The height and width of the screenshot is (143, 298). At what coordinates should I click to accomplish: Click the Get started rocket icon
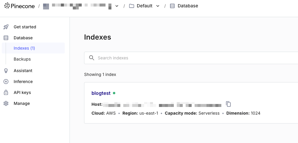point(6,27)
